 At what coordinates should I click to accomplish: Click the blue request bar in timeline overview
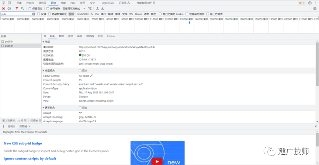coord(190,22)
